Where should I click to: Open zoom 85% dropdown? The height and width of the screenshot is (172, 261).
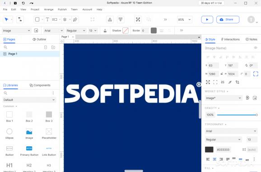coord(184,20)
